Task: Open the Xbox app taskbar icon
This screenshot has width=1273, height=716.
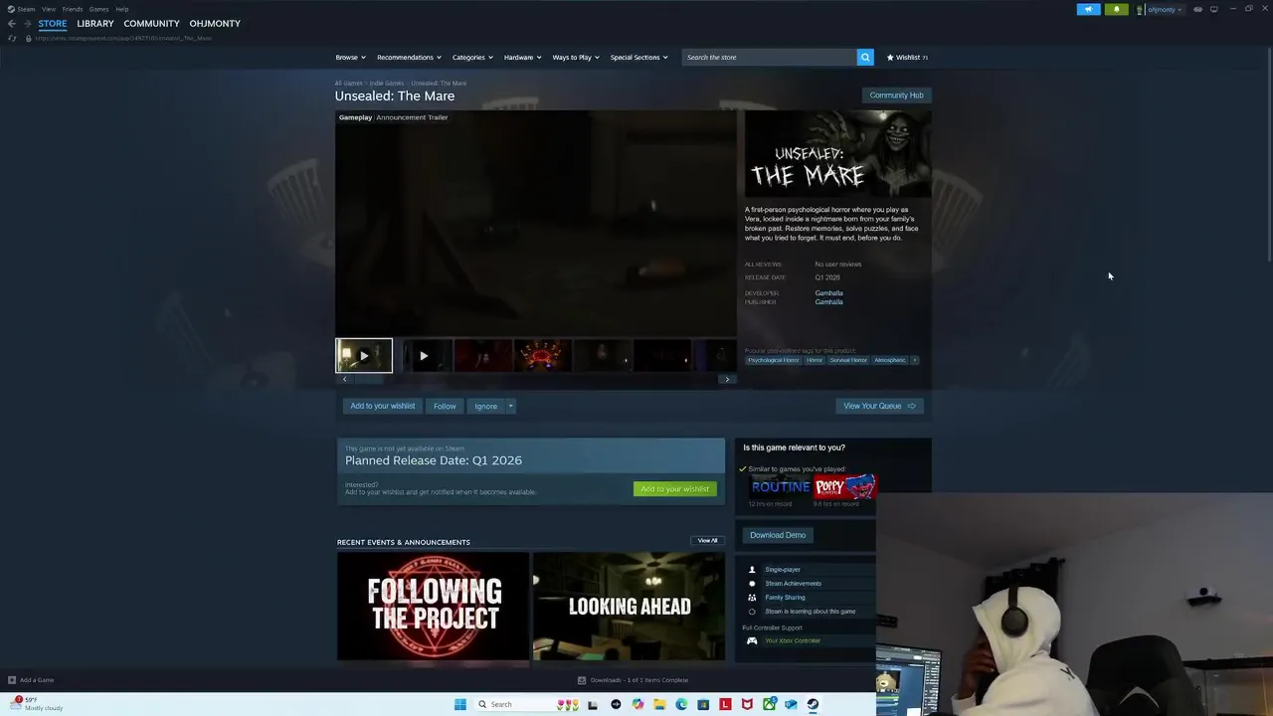Action: (769, 704)
